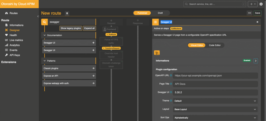The height and width of the screenshot is (121, 266).
Task: Open the settings gear icon
Action: point(261,4)
